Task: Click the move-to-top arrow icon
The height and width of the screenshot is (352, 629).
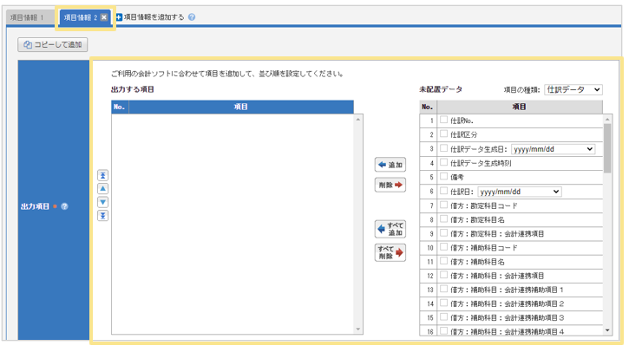Action: (102, 175)
